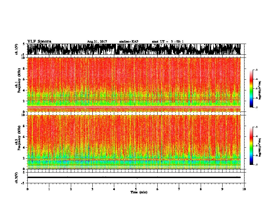
Task: Click the "-3" label on ch.1 colorbar
Action: 256,70
